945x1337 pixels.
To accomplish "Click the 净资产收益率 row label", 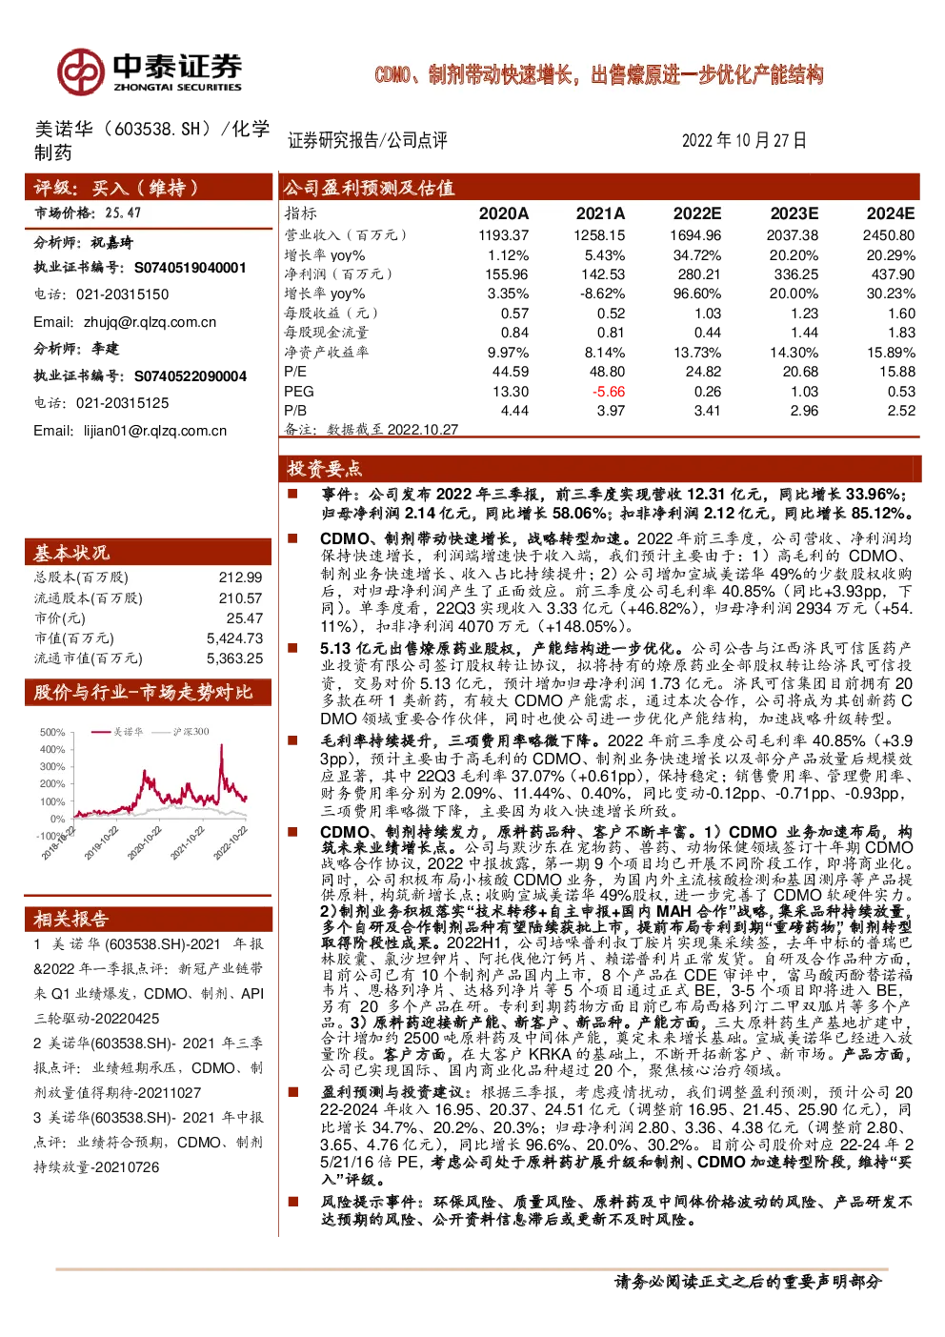I will pyautogui.click(x=326, y=353).
